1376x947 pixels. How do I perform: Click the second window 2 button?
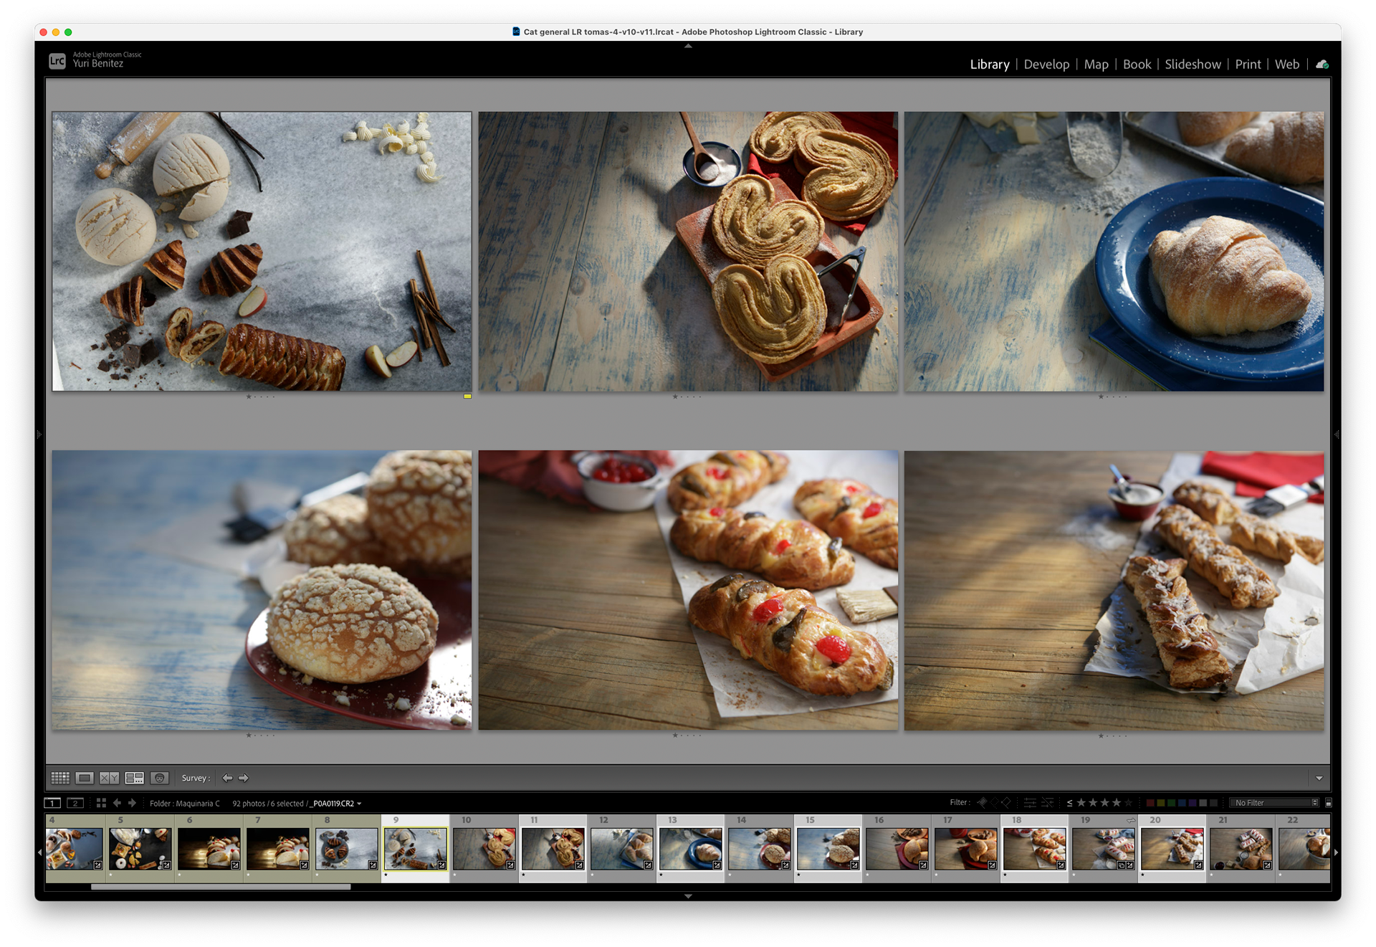[x=75, y=803]
